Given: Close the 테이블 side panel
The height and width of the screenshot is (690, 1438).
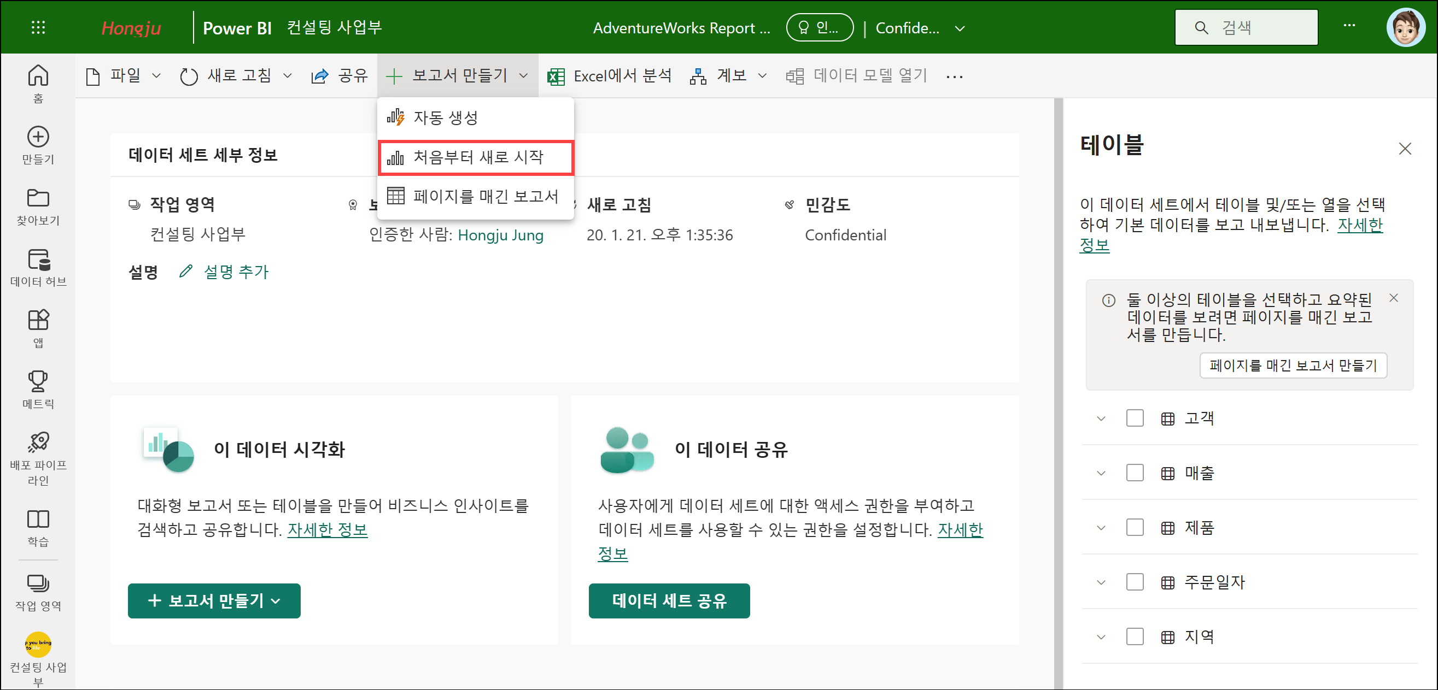Looking at the screenshot, I should click(x=1405, y=149).
